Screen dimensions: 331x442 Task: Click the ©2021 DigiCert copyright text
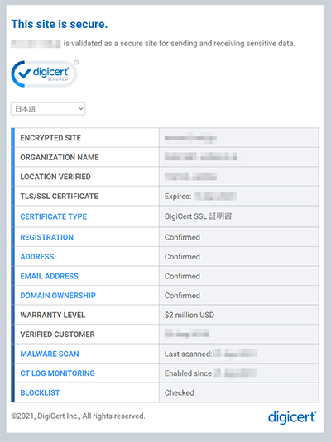coord(78,416)
